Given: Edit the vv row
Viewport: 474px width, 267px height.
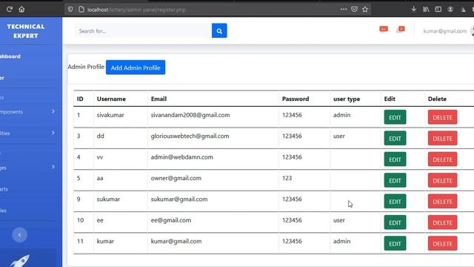Looking at the screenshot, I should coord(395,159).
